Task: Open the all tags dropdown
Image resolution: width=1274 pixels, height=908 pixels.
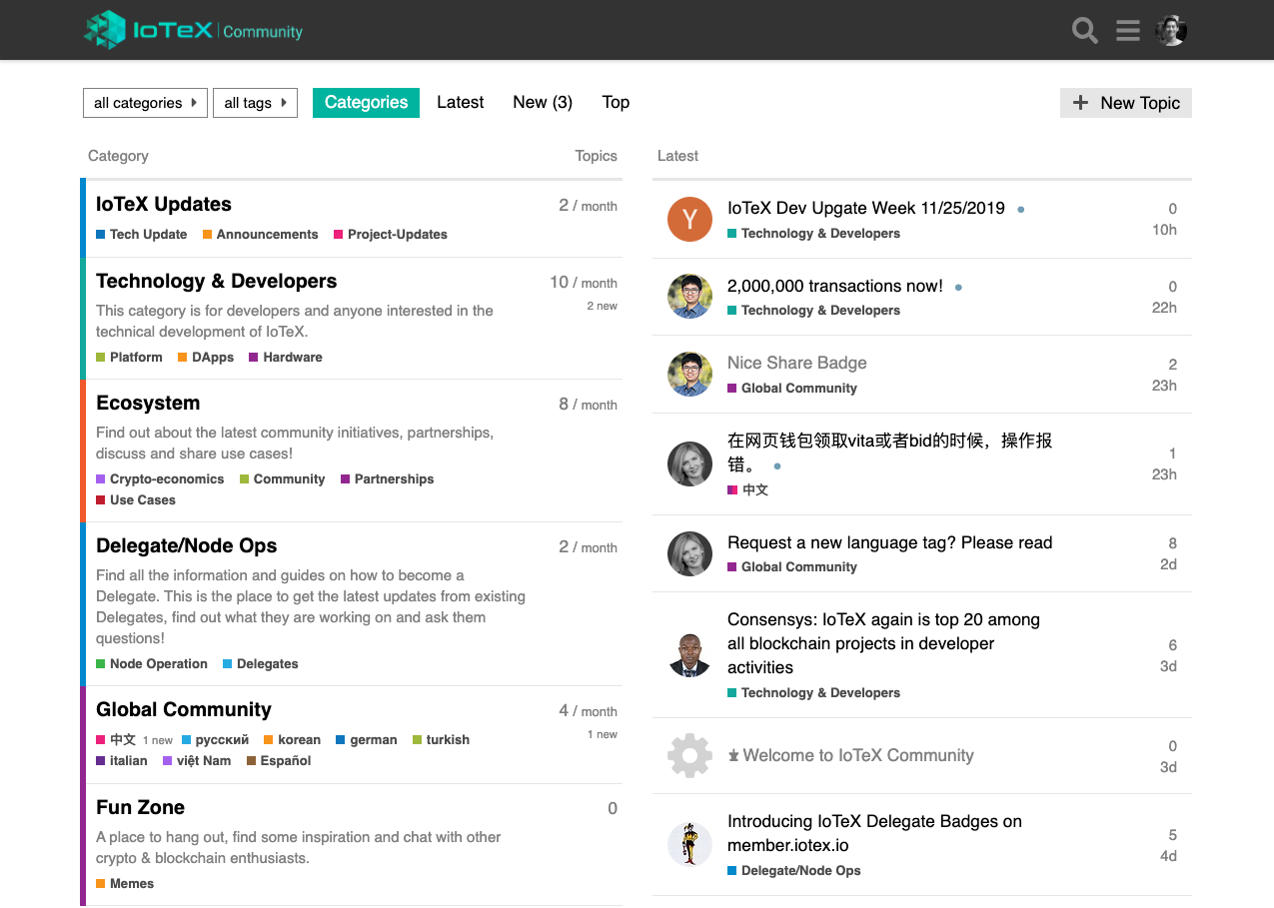Action: point(255,103)
